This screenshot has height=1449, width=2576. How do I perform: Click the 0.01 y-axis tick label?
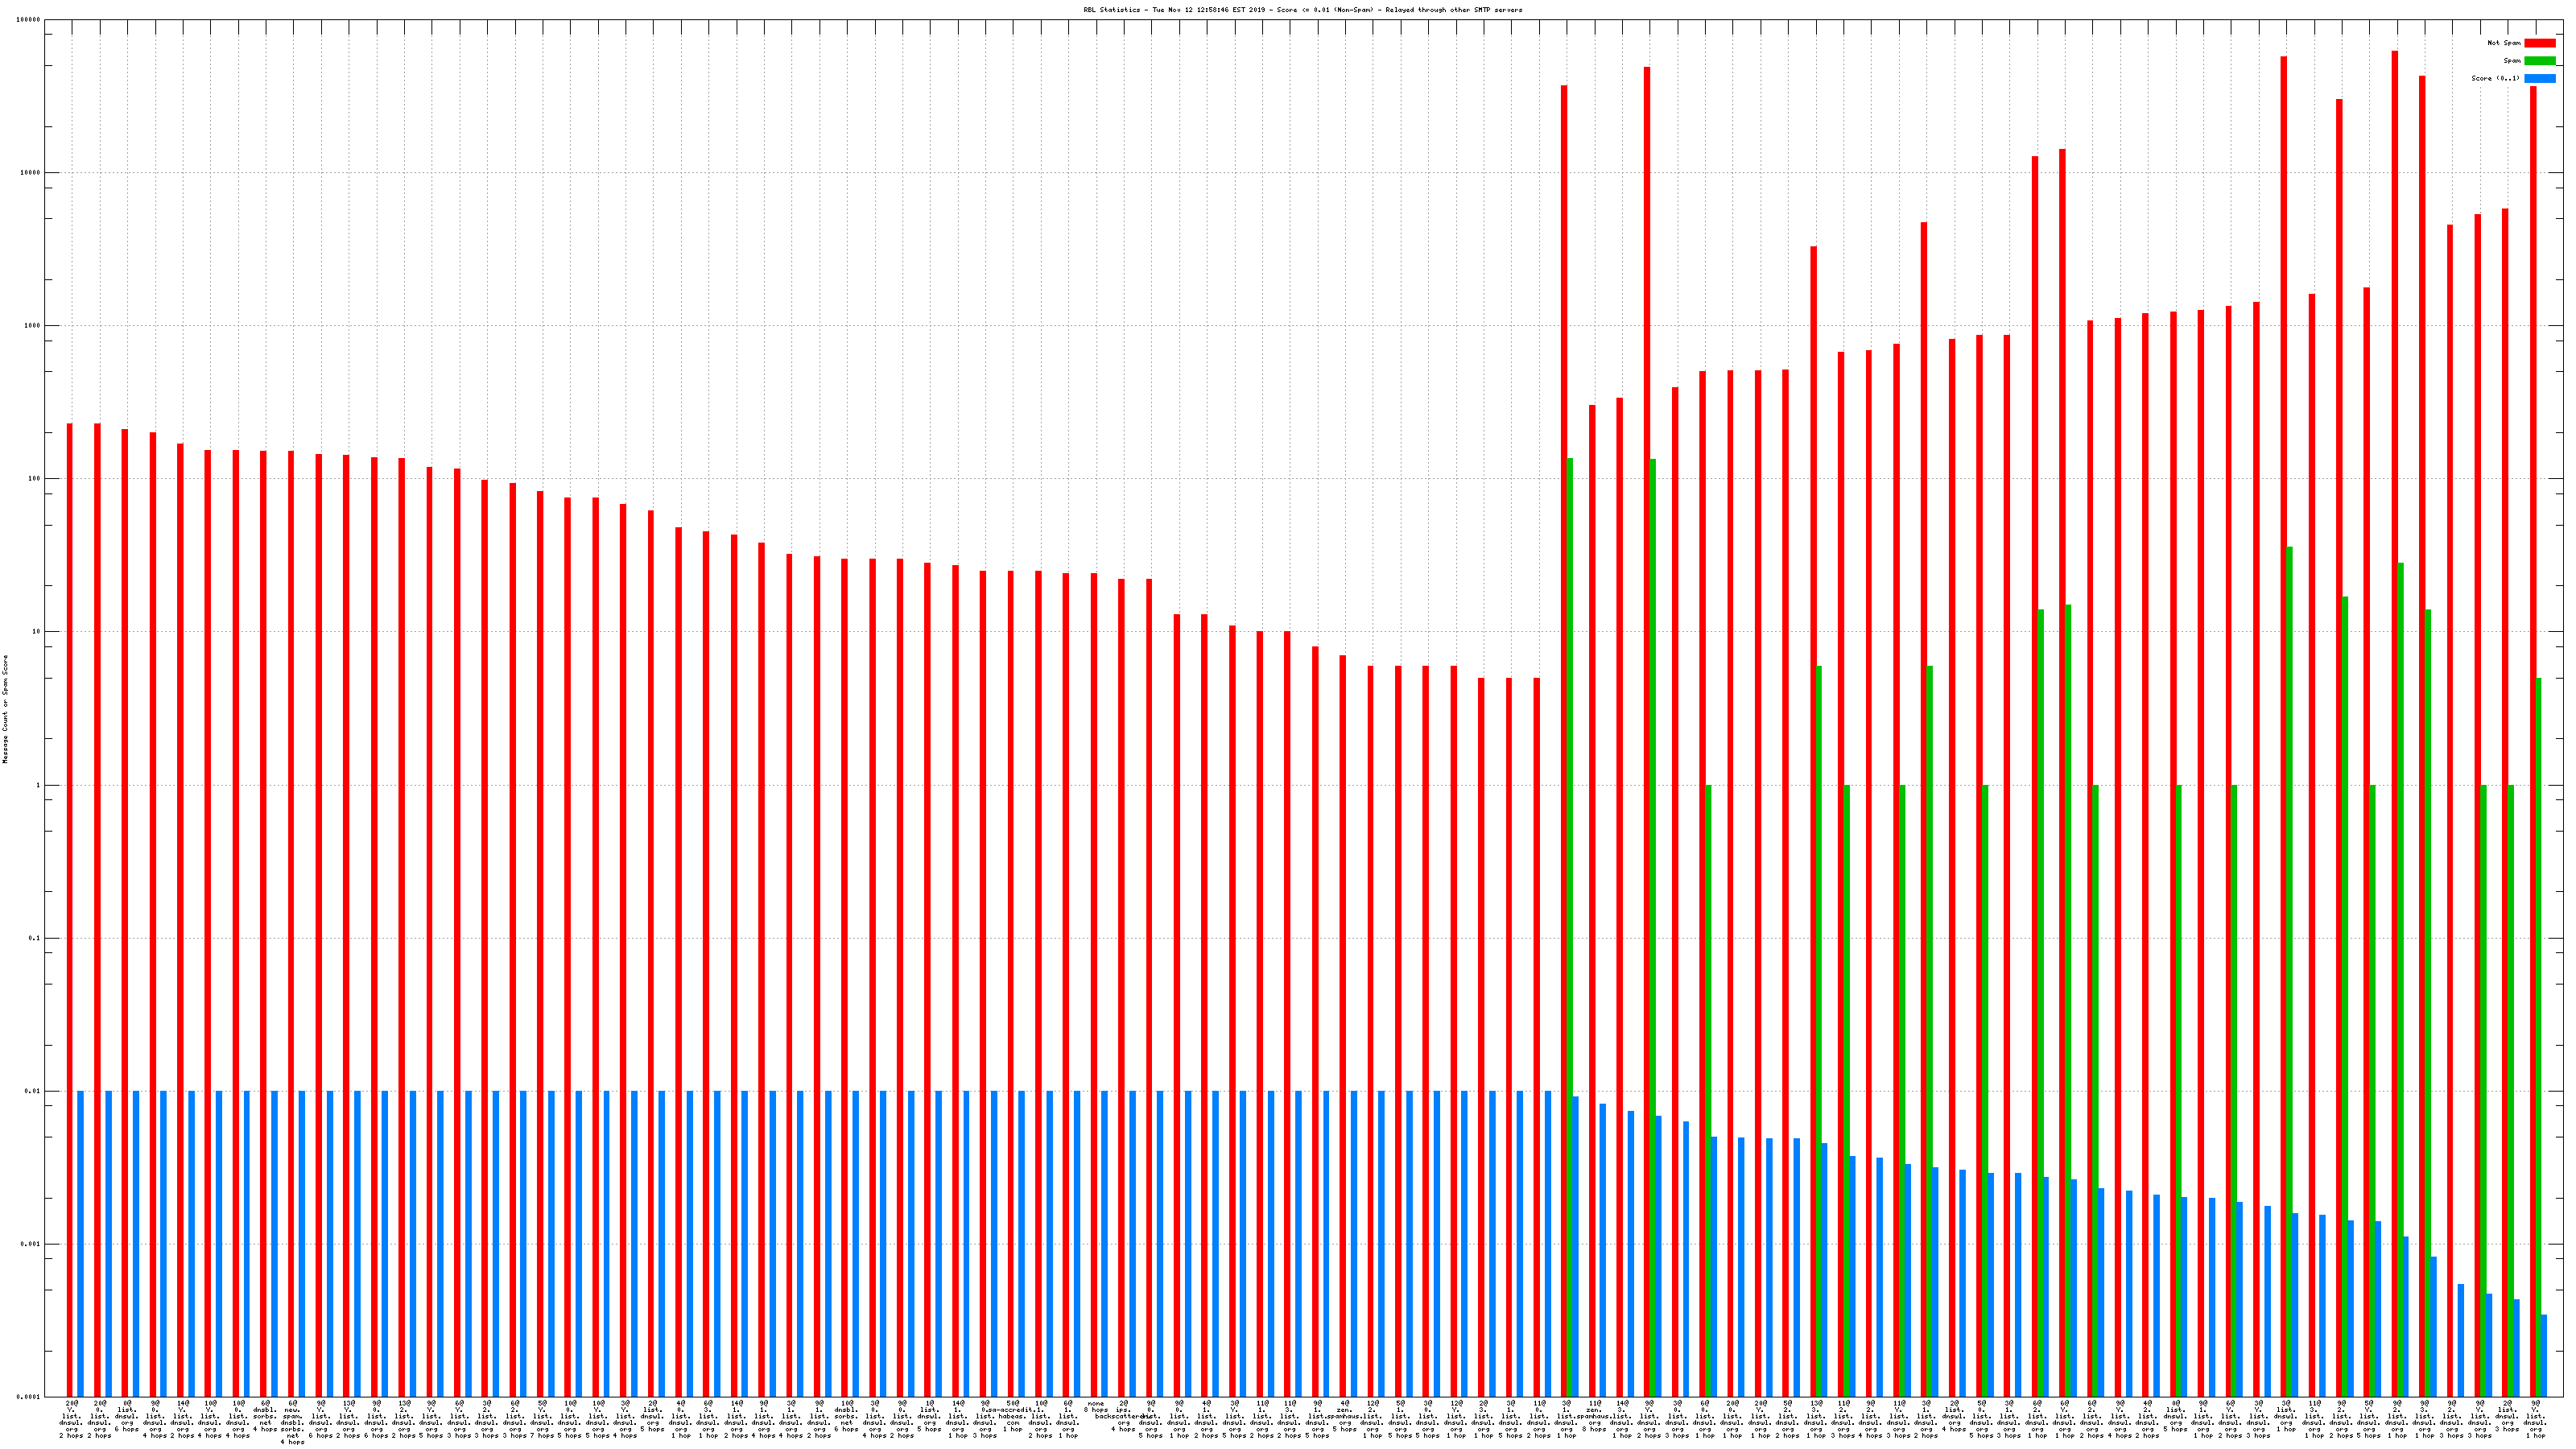[33, 1091]
